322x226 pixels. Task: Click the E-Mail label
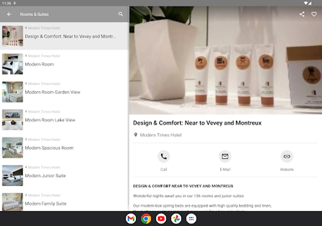click(x=225, y=169)
